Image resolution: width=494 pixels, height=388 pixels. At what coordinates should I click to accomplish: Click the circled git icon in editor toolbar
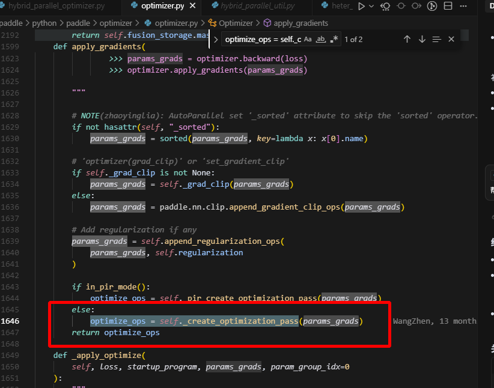(x=431, y=7)
